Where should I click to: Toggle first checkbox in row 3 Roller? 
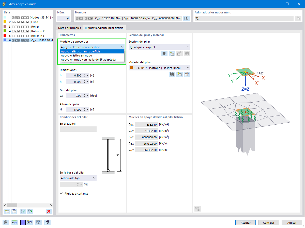(x=13, y=27)
